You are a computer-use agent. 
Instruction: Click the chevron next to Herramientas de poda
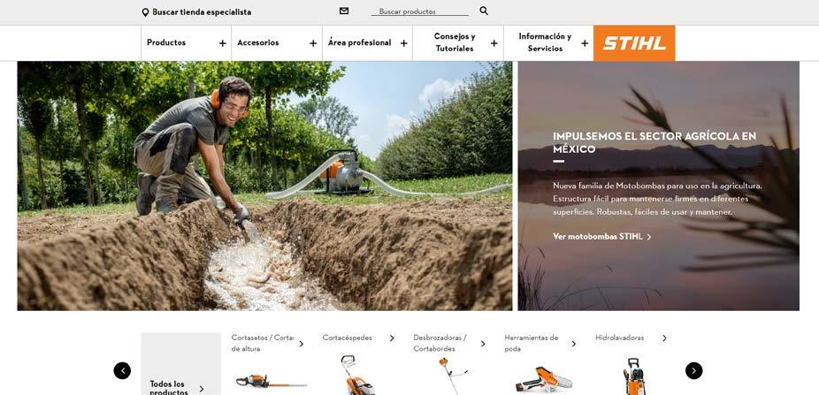tap(573, 344)
